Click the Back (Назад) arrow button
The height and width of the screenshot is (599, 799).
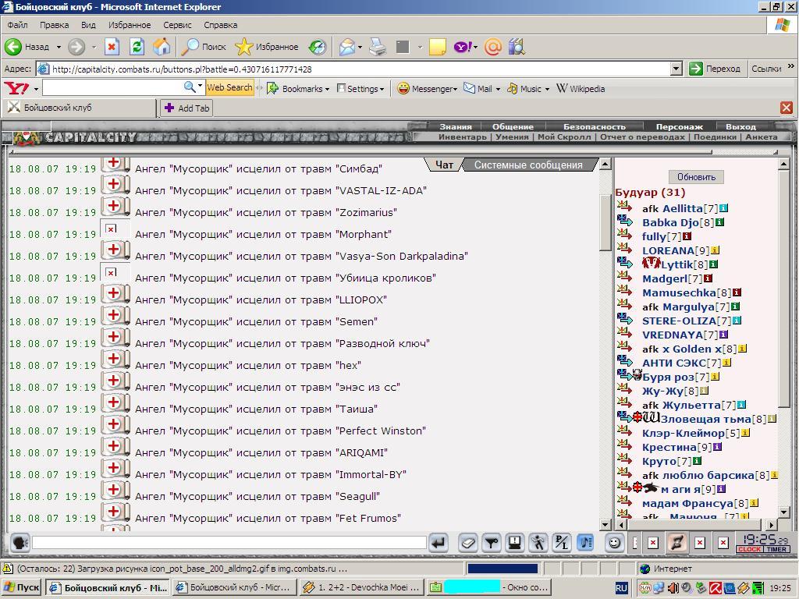27,47
